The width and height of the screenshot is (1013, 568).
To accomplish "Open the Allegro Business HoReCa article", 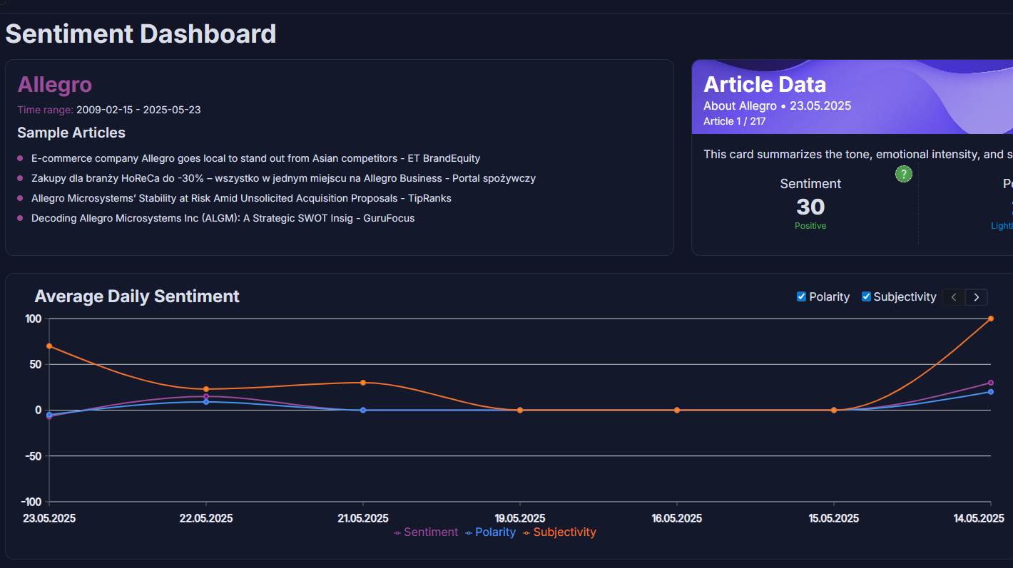I will [x=283, y=178].
